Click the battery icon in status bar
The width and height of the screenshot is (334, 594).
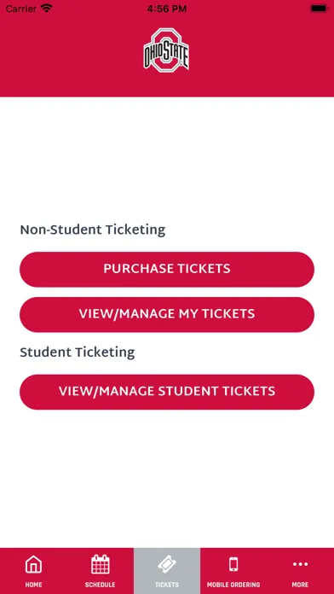[320, 9]
